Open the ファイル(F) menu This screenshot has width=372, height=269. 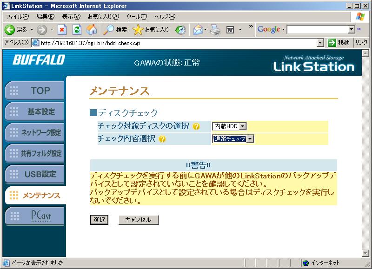tap(17, 17)
